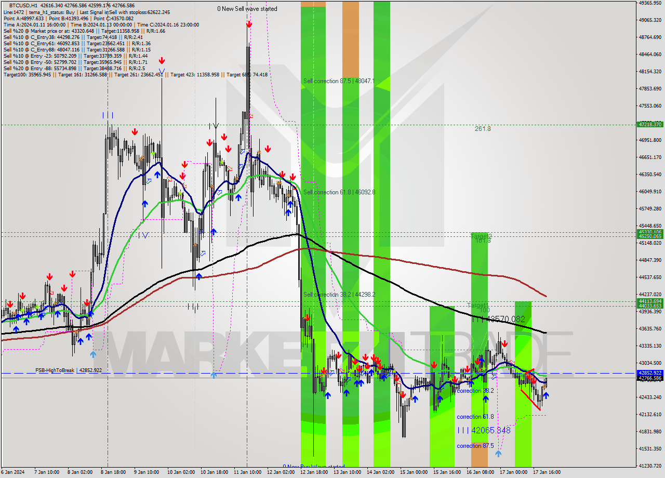Viewport: 665px width, 478px height.
Task: Select the 'Sell correction 87.5 | 48047.1' label
Action: 339,81
